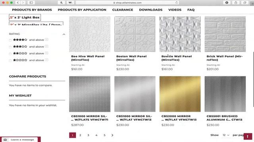254x142 pixels.
Task: Open the Downloads menu item
Action: (x=151, y=10)
